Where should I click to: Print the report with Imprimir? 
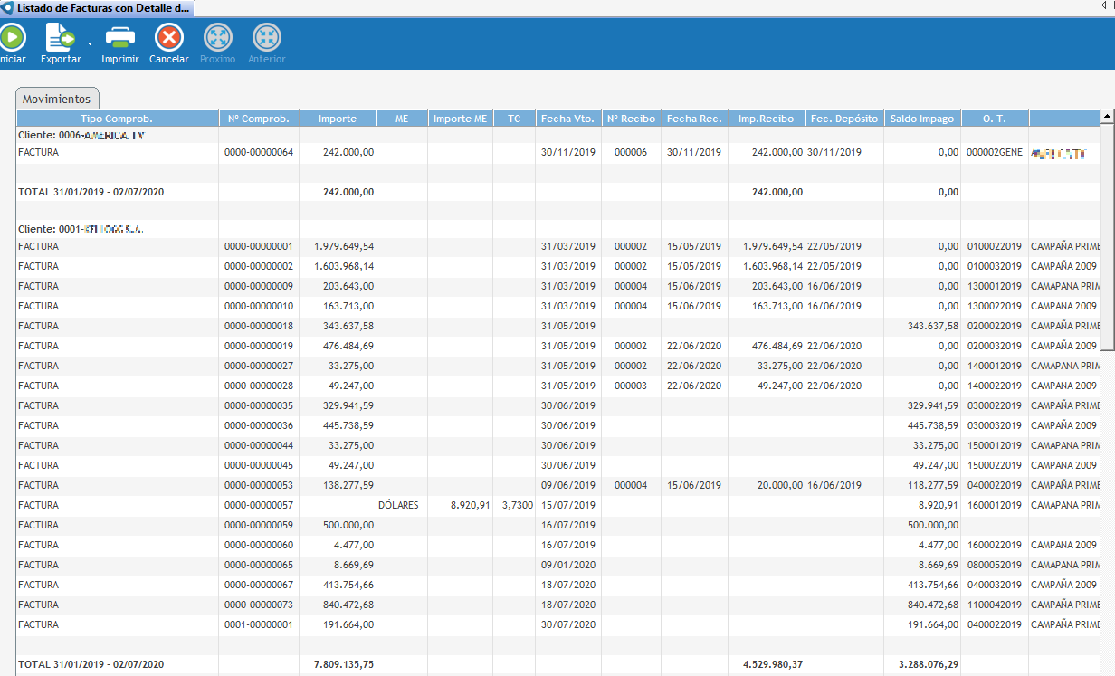tap(120, 38)
